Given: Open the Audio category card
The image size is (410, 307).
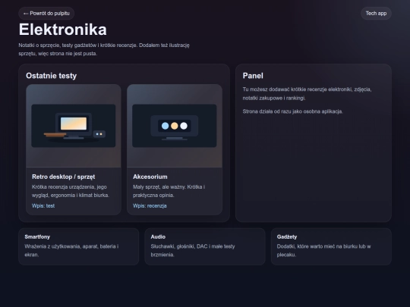Looking at the screenshot, I should click(205, 246).
